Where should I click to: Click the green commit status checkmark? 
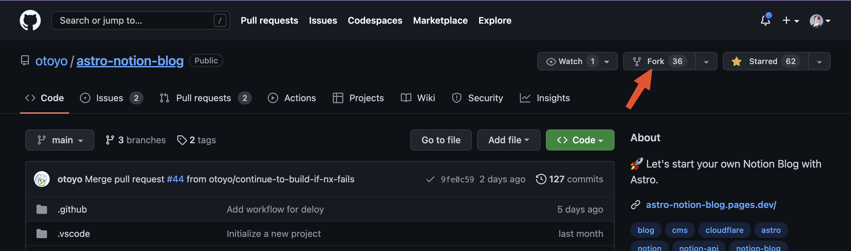click(x=430, y=179)
